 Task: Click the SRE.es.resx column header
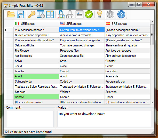point(127,24)
